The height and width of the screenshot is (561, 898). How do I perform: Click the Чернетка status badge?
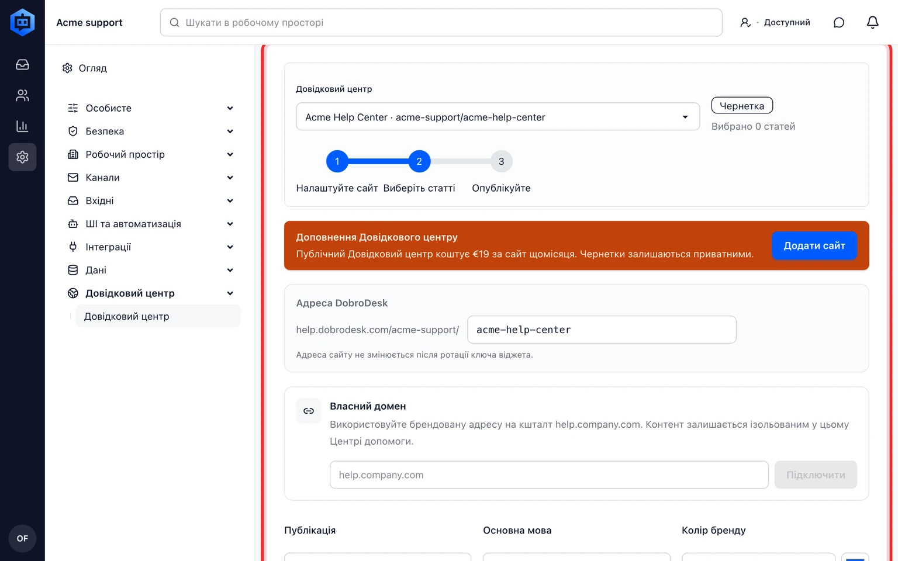[x=742, y=106]
